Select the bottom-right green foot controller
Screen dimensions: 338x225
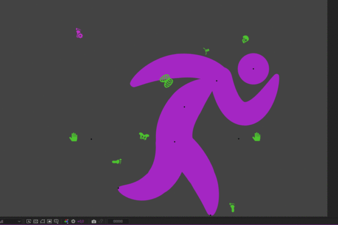pos(232,208)
